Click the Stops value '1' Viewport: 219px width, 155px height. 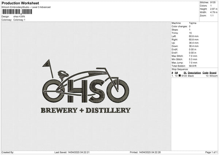(190, 30)
